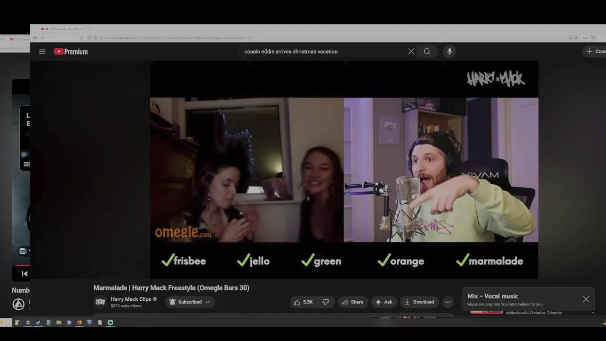Clear the search box with X icon
606x341 pixels.
pyautogui.click(x=411, y=51)
